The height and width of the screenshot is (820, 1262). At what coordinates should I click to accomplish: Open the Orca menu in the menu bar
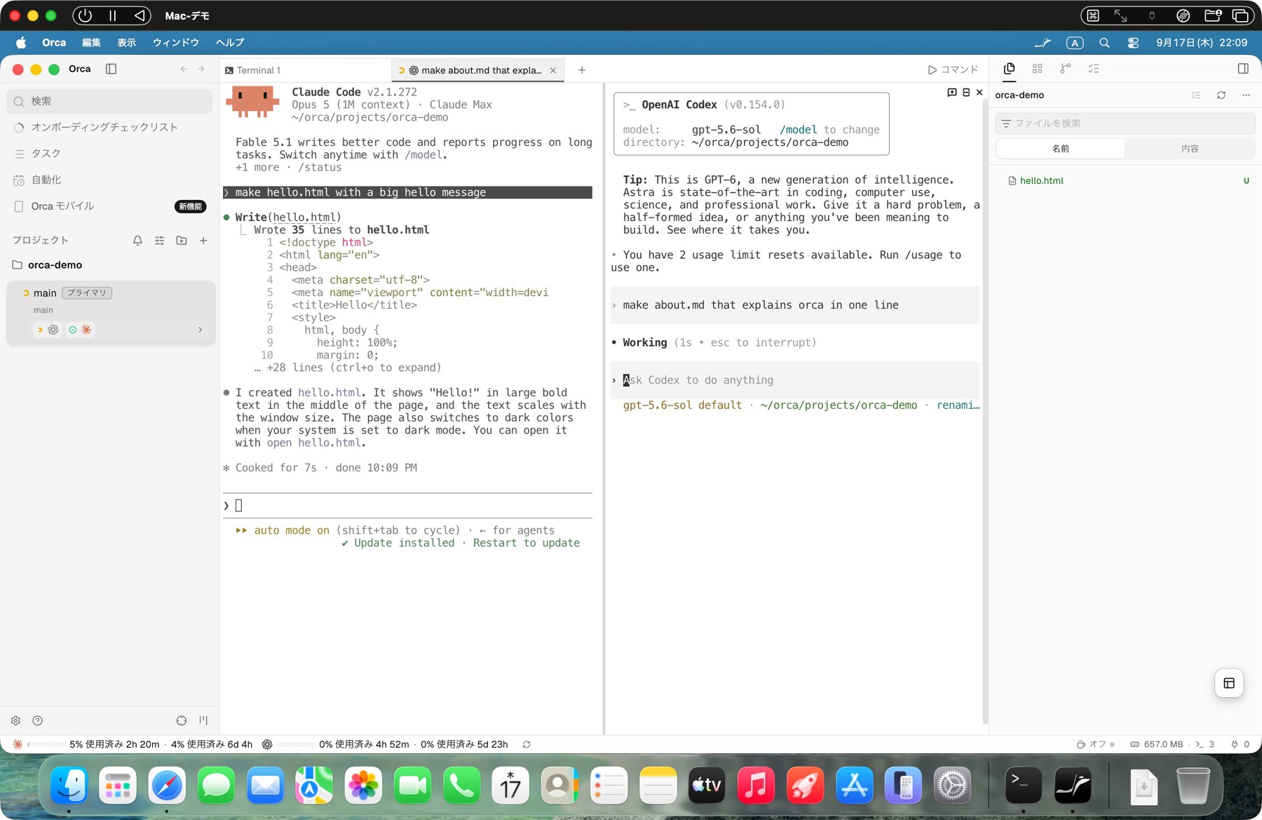tap(54, 43)
